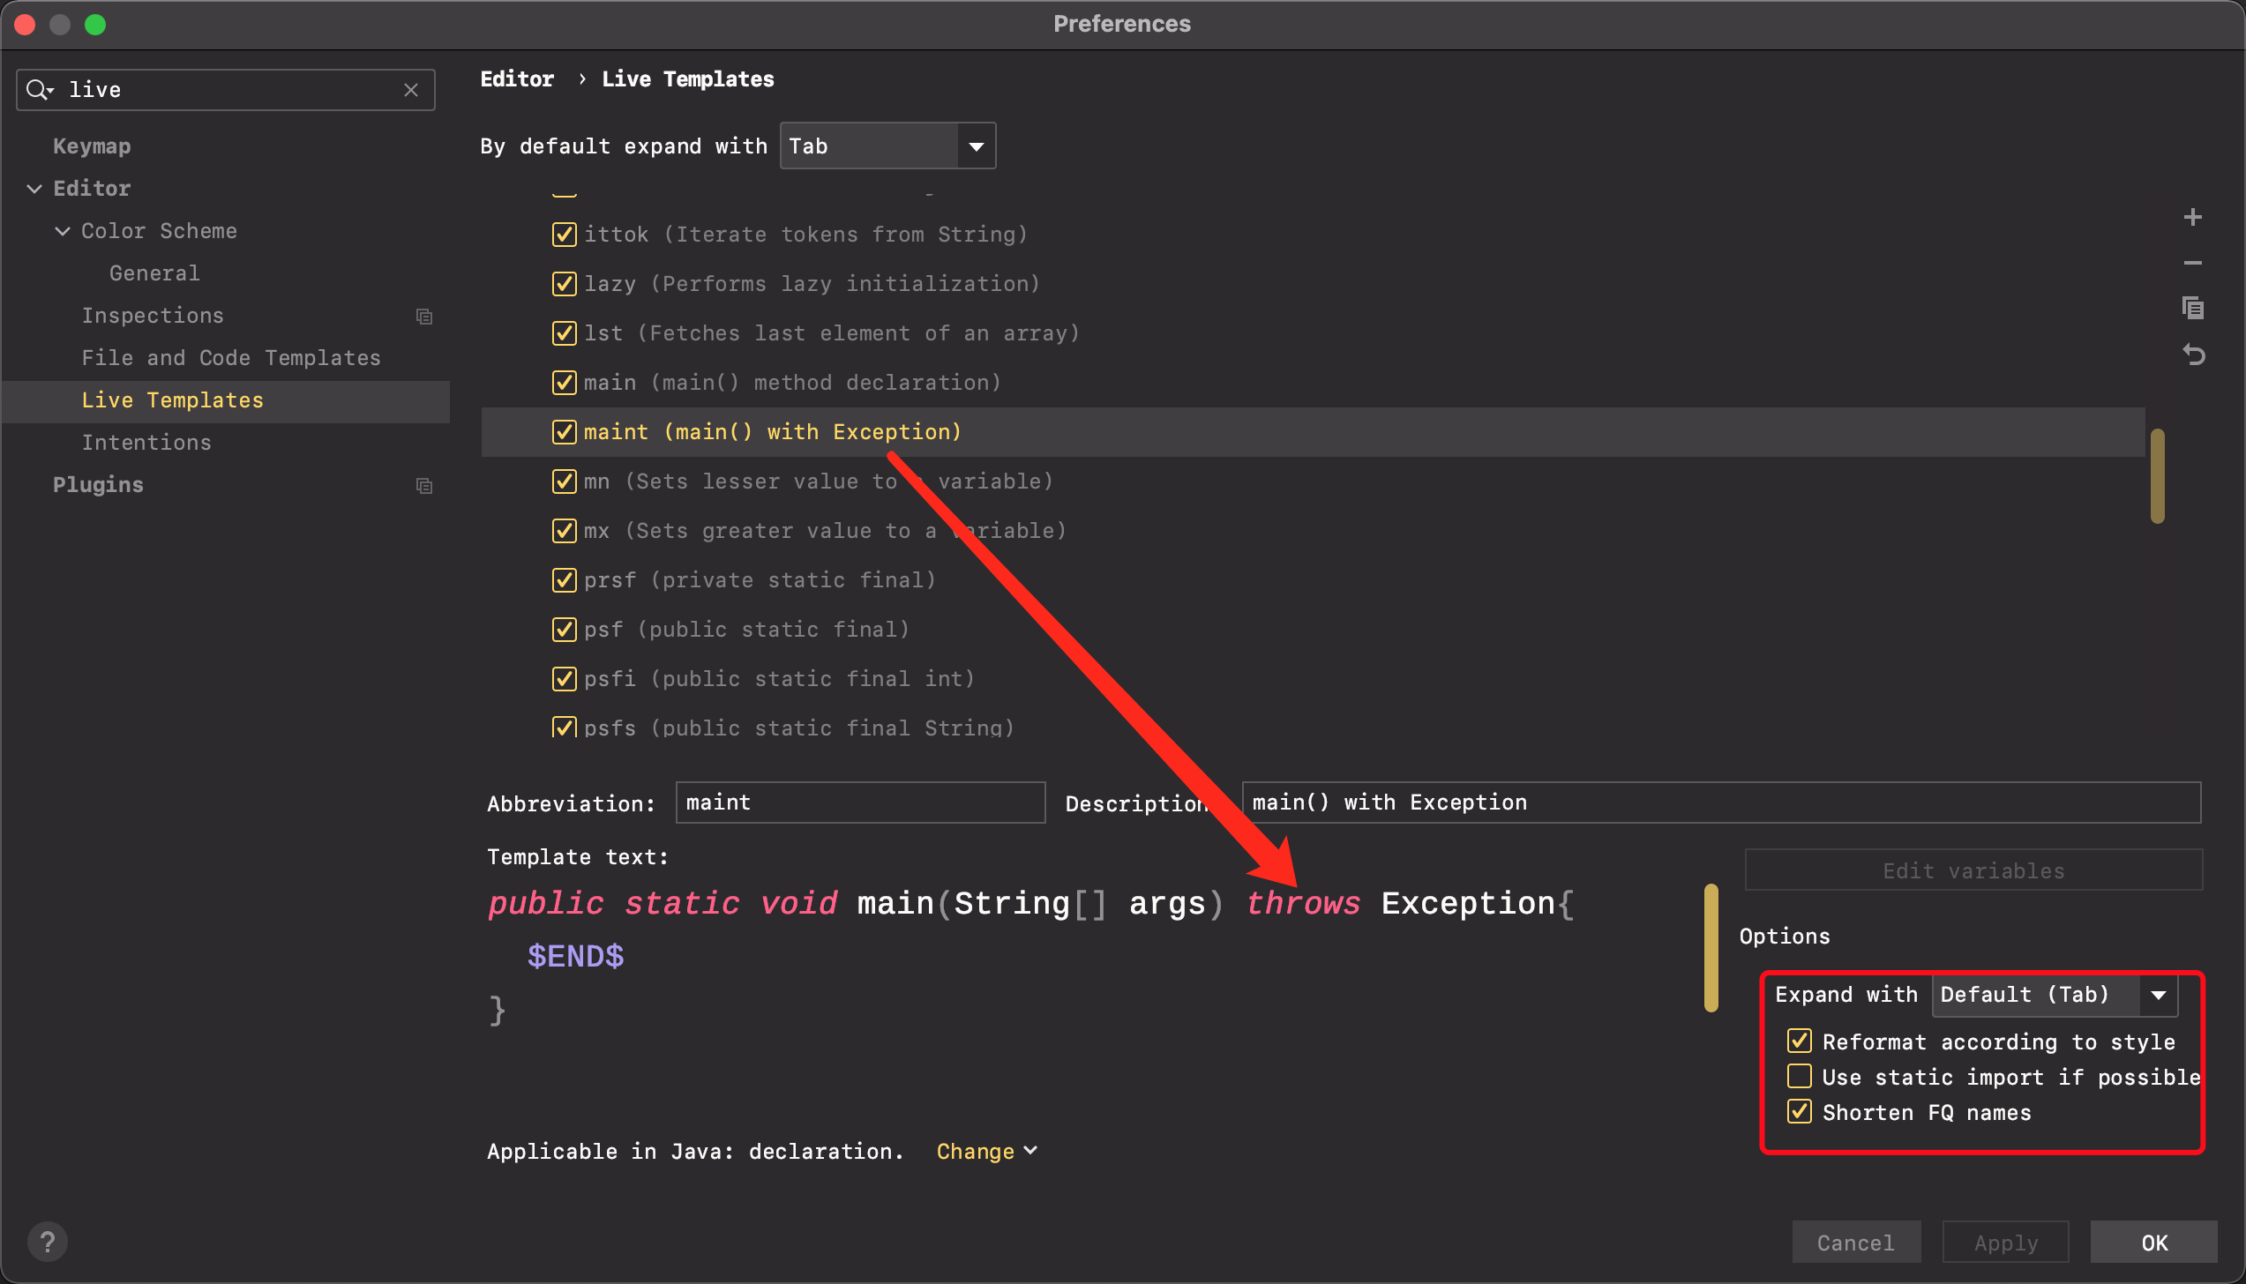Click the Apply button

2004,1241
